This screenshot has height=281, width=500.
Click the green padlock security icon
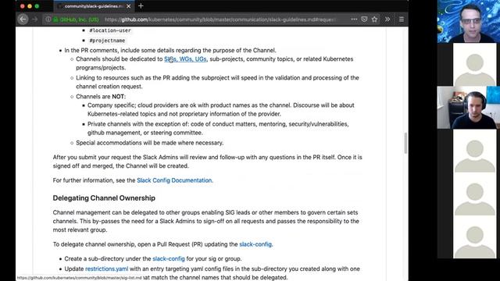click(55, 20)
